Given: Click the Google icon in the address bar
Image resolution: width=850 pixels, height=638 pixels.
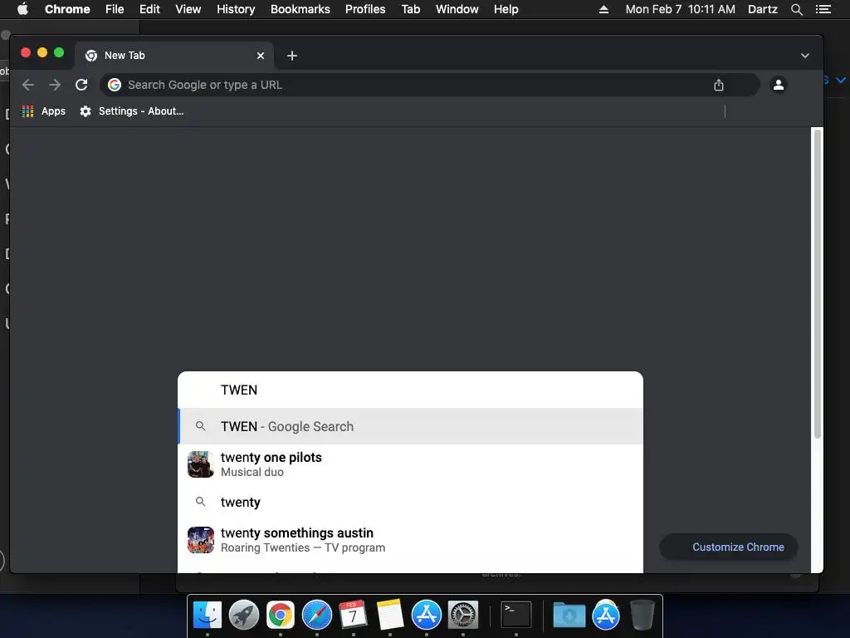Looking at the screenshot, I should [115, 85].
